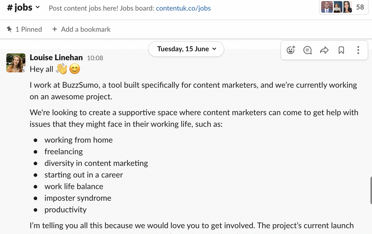Image resolution: width=372 pixels, height=234 pixels.
Task: Click the pin icon for pinned items
Action: (x=9, y=29)
